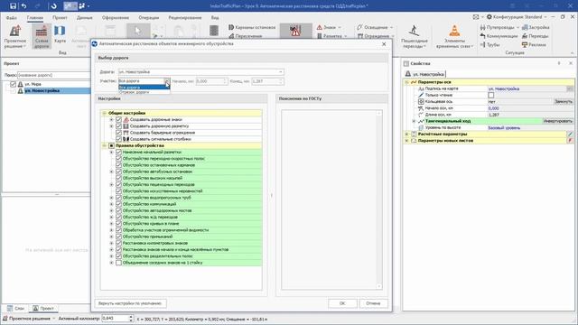
Task: Toggle Создавать дорожные знаки checkbox
Action: tap(118, 120)
